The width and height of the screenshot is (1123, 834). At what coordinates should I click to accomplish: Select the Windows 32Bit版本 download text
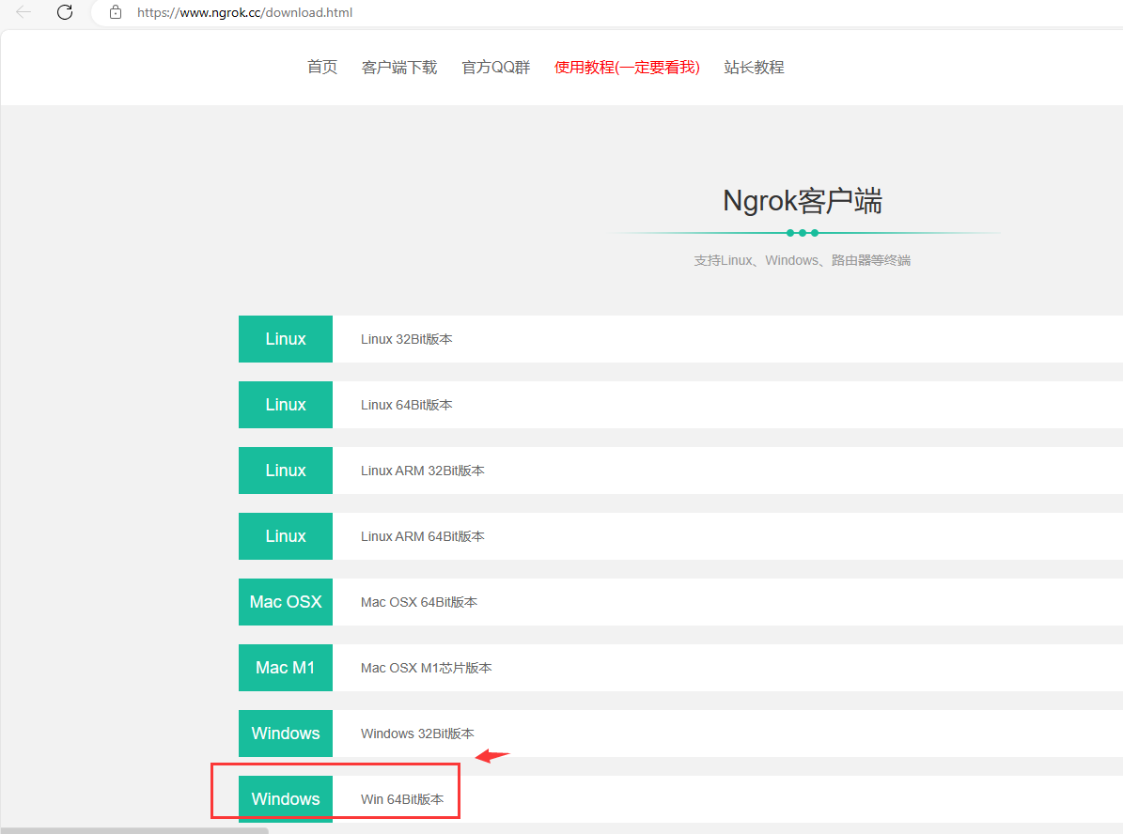pyautogui.click(x=417, y=734)
